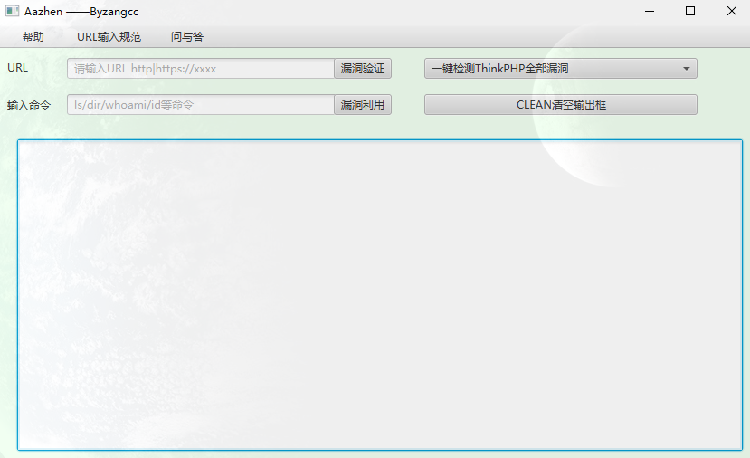This screenshot has width=750, height=458.
Task: Open the URL输入规范 menu
Action: tap(109, 37)
